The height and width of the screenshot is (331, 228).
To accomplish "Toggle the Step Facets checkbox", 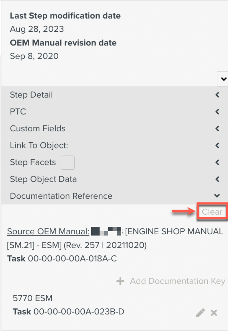I will [x=68, y=162].
